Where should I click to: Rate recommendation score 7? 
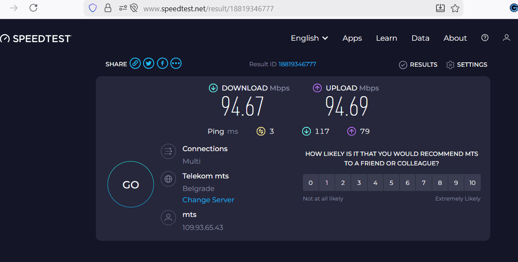pyautogui.click(x=424, y=183)
